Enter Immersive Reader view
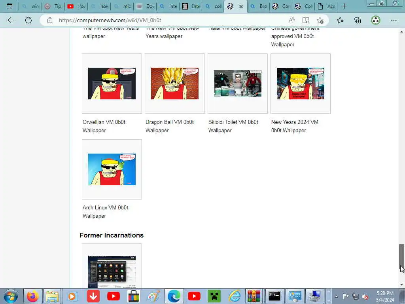Image resolution: width=405 pixels, height=304 pixels. click(306, 20)
